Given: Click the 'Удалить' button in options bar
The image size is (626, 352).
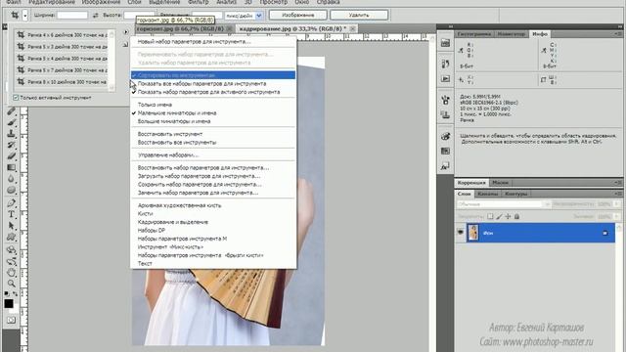Looking at the screenshot, I should tap(359, 16).
